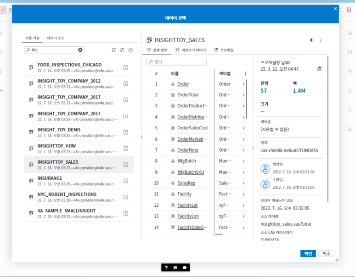Open the Order column link

point(183,84)
